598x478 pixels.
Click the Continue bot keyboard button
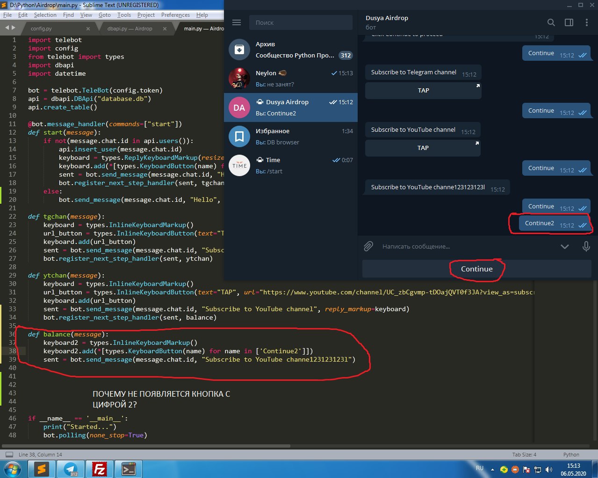pos(476,269)
